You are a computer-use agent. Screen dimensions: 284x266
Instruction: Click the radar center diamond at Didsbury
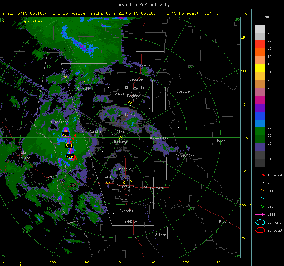120,138
